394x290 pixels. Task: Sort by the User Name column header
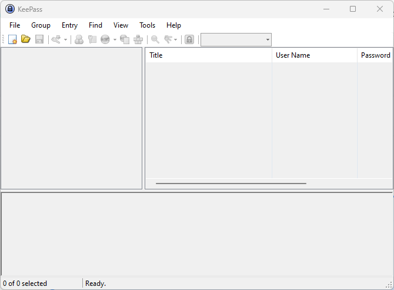315,55
